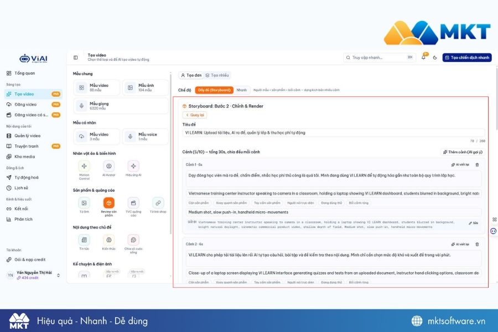This screenshot has width=498, height=332.
Task: Expand the Yến Nguyễn Thị Hải account menu
Action: (x=34, y=275)
